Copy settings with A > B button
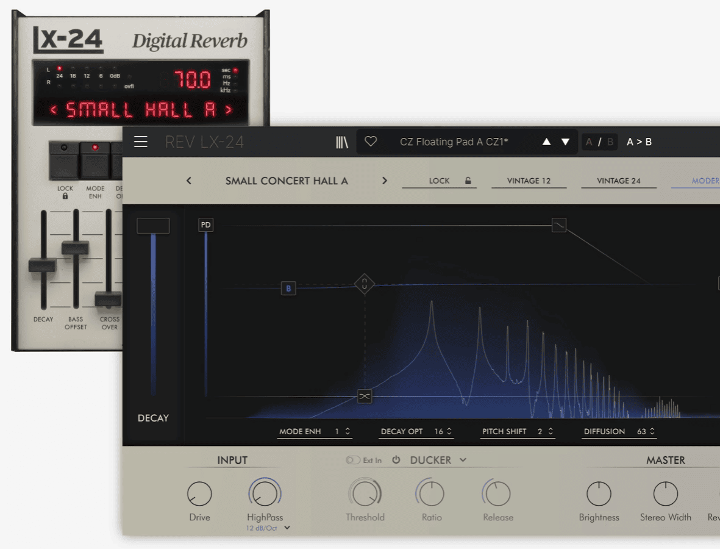Image resolution: width=720 pixels, height=549 pixels. click(x=639, y=142)
